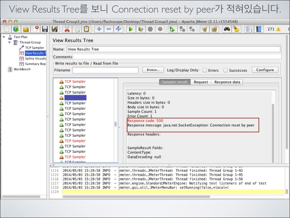Select the Summary Report tree item
This screenshot has width=290, height=218.
pos(35,64)
